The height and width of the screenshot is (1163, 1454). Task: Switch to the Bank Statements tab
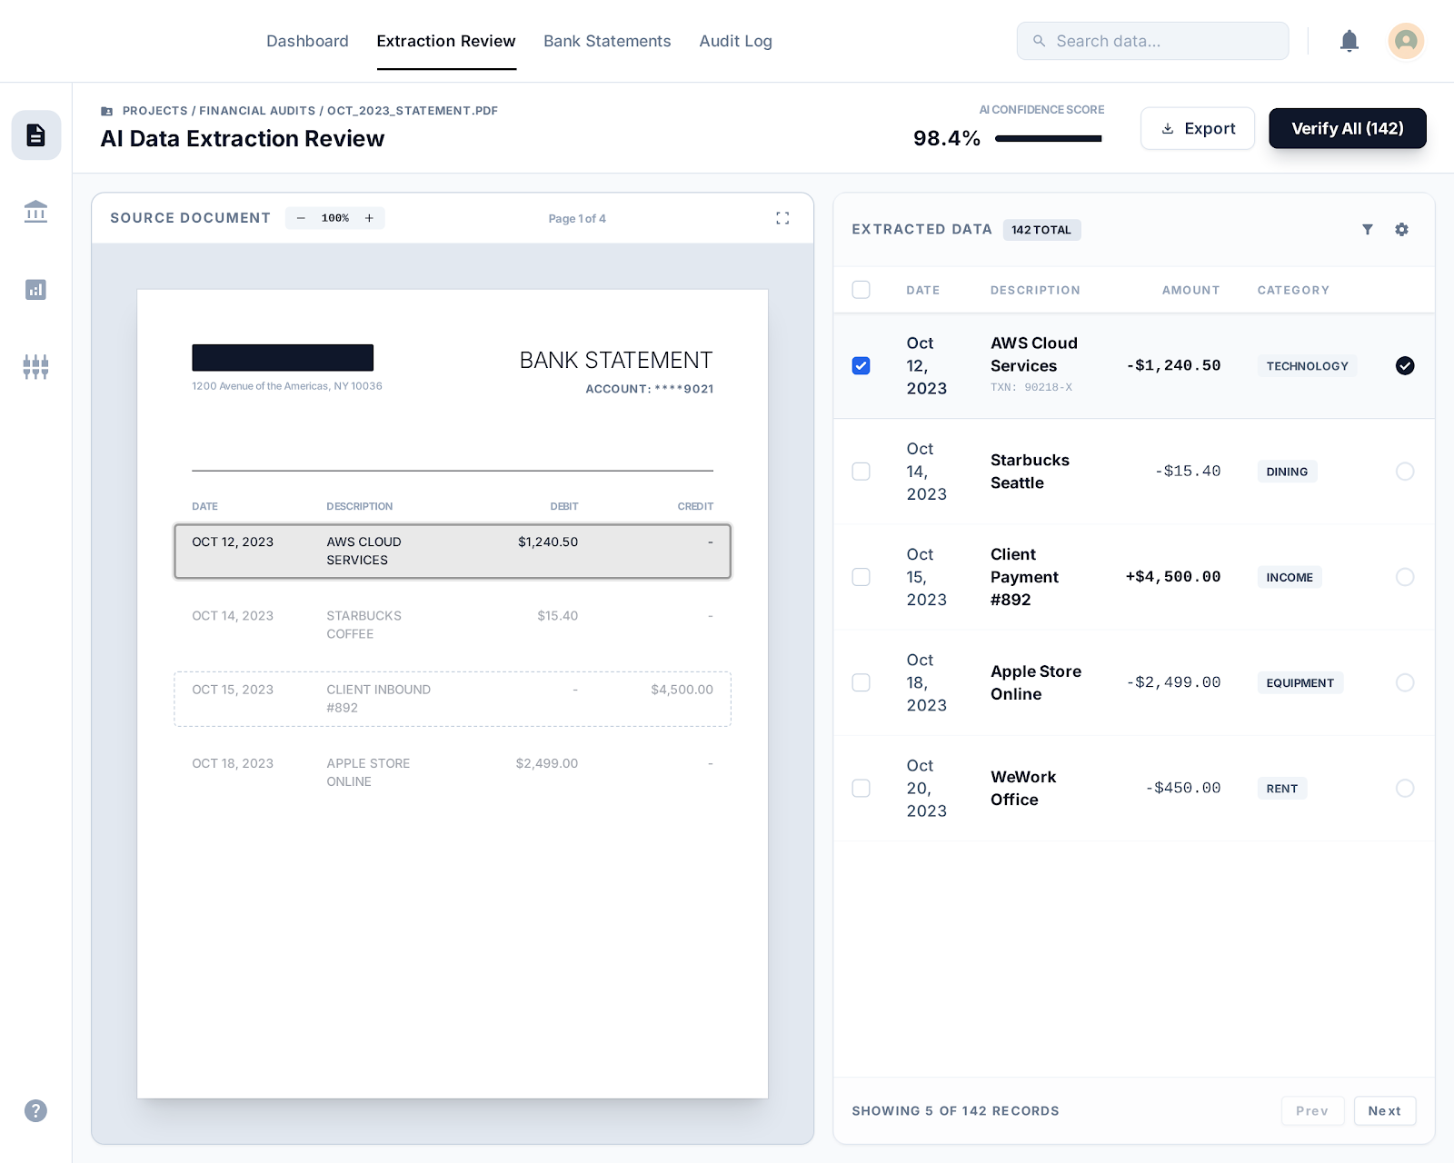pyautogui.click(x=607, y=41)
